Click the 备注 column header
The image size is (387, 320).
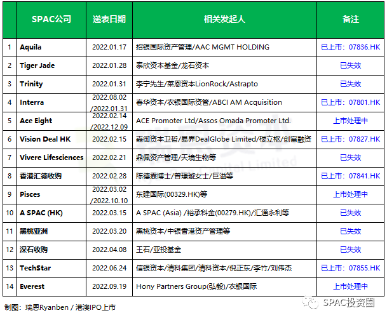(350, 20)
